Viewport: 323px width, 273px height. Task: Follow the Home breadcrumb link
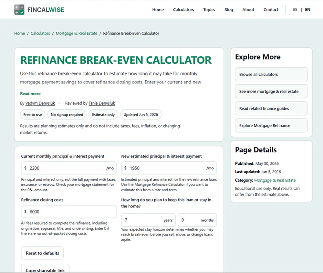(x=20, y=33)
